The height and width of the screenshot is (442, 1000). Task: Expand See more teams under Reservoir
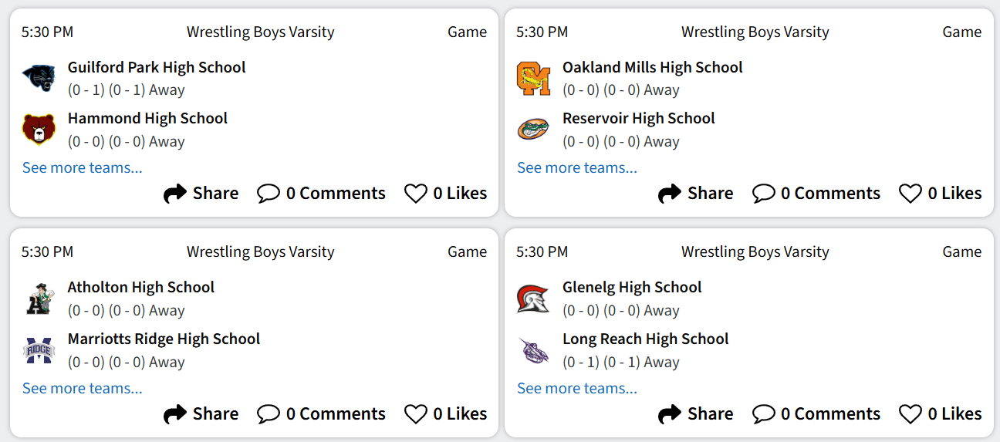[x=576, y=167]
